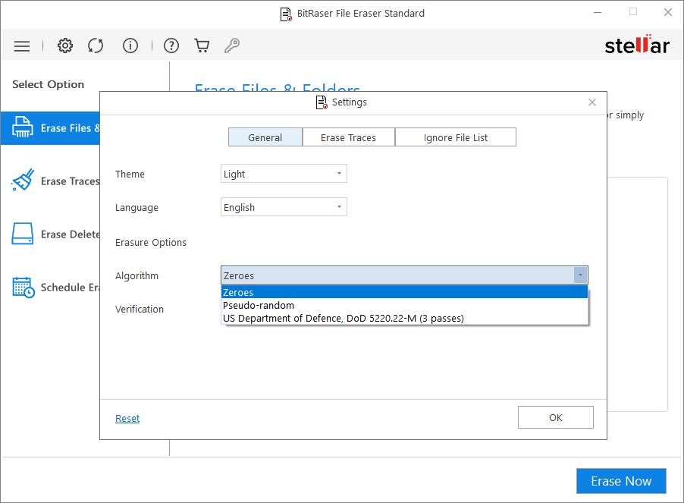This screenshot has width=684, height=503.
Task: Select Erase Files shredder icon
Action: [x=22, y=127]
